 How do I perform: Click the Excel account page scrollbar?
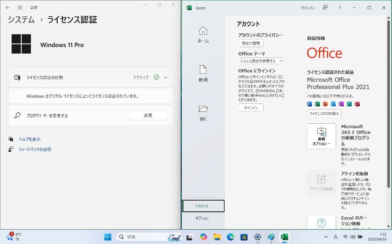(x=388, y=104)
